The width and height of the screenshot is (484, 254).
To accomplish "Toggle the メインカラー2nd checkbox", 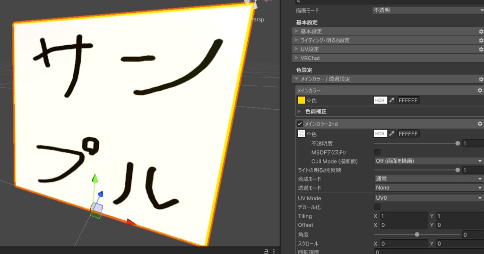I will point(300,124).
